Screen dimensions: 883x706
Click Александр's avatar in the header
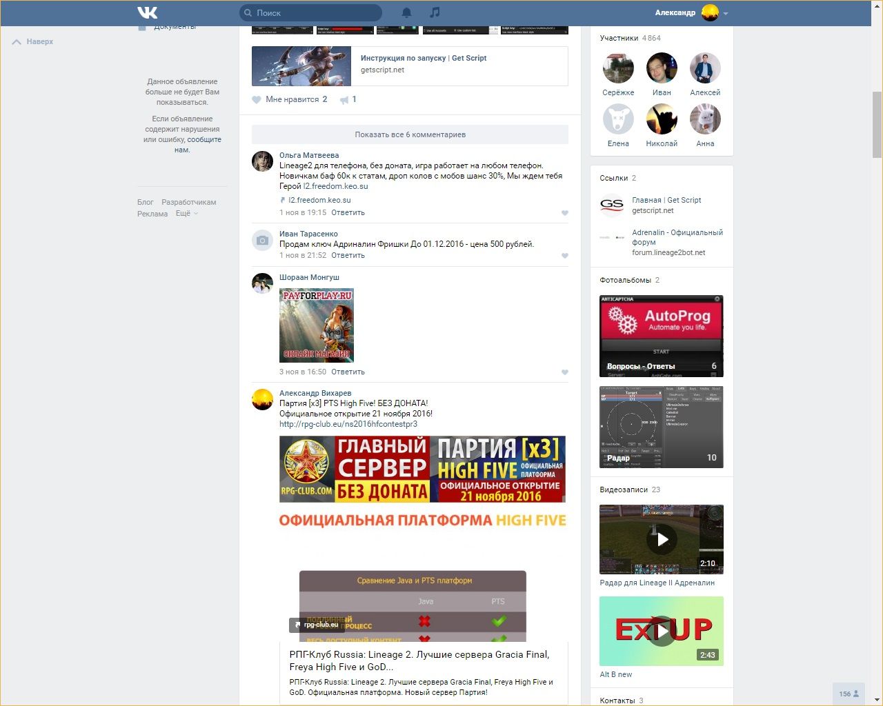pos(710,12)
